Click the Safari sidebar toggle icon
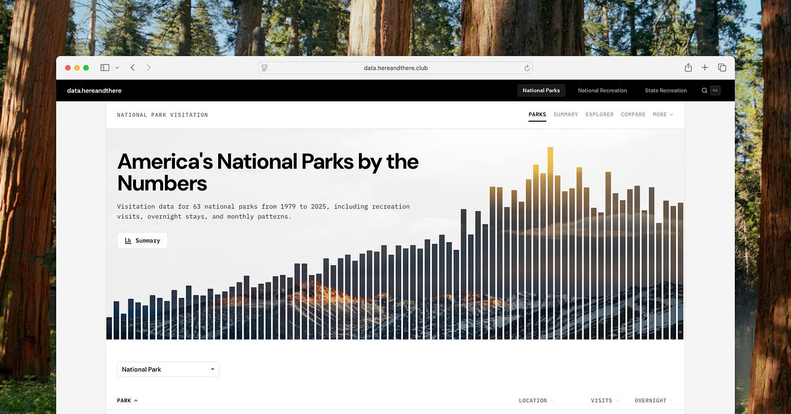791x414 pixels. click(104, 67)
